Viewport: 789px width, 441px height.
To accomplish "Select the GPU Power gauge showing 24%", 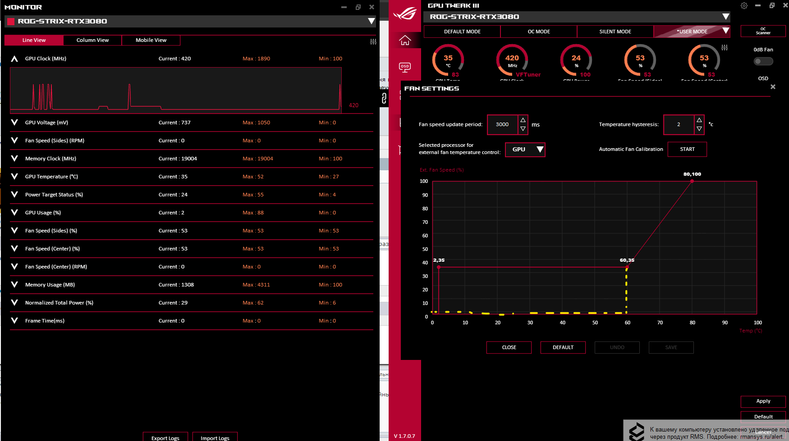I will pyautogui.click(x=576, y=60).
